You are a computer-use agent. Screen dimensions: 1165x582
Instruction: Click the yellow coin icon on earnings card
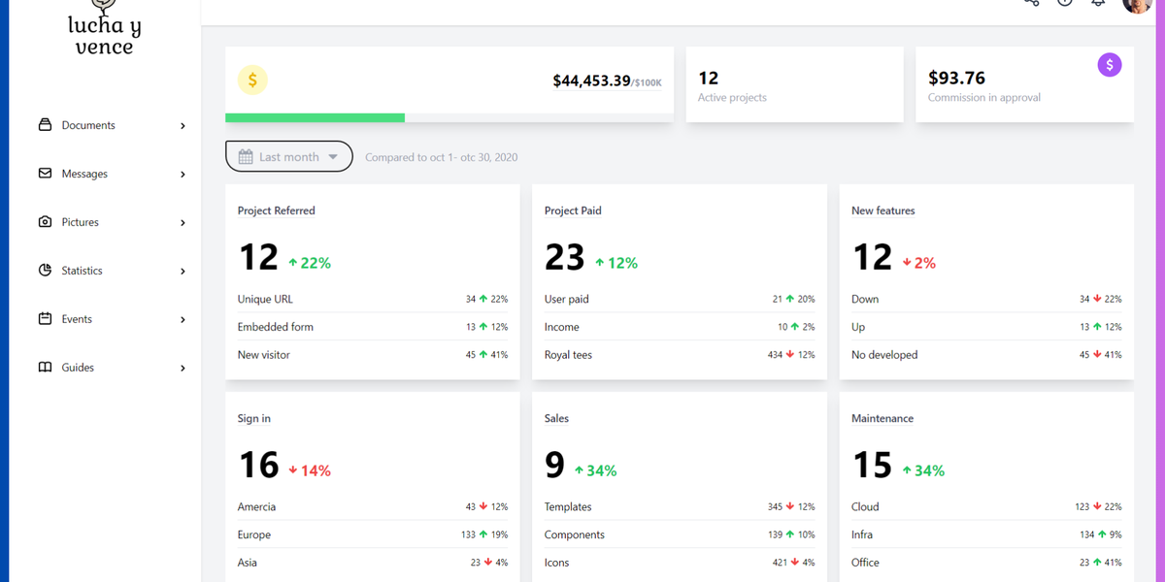click(253, 80)
